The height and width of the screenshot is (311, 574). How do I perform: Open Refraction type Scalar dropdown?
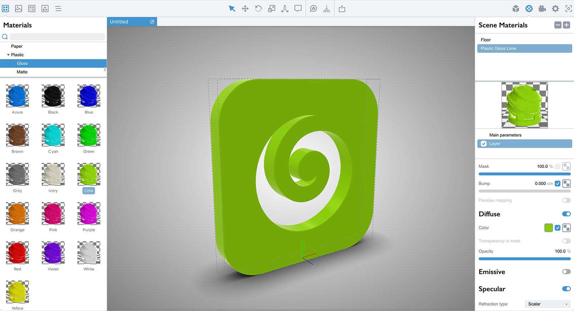[x=548, y=304]
